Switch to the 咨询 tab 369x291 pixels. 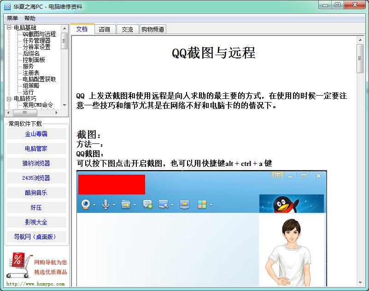coord(105,29)
